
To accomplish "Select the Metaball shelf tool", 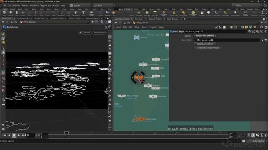I will click(x=107, y=13).
